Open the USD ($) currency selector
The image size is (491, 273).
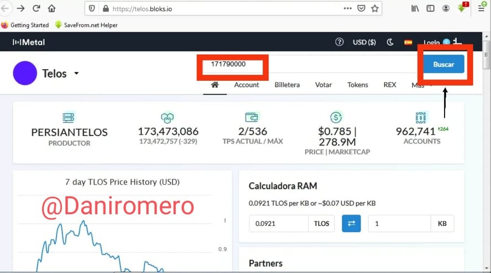tap(364, 42)
